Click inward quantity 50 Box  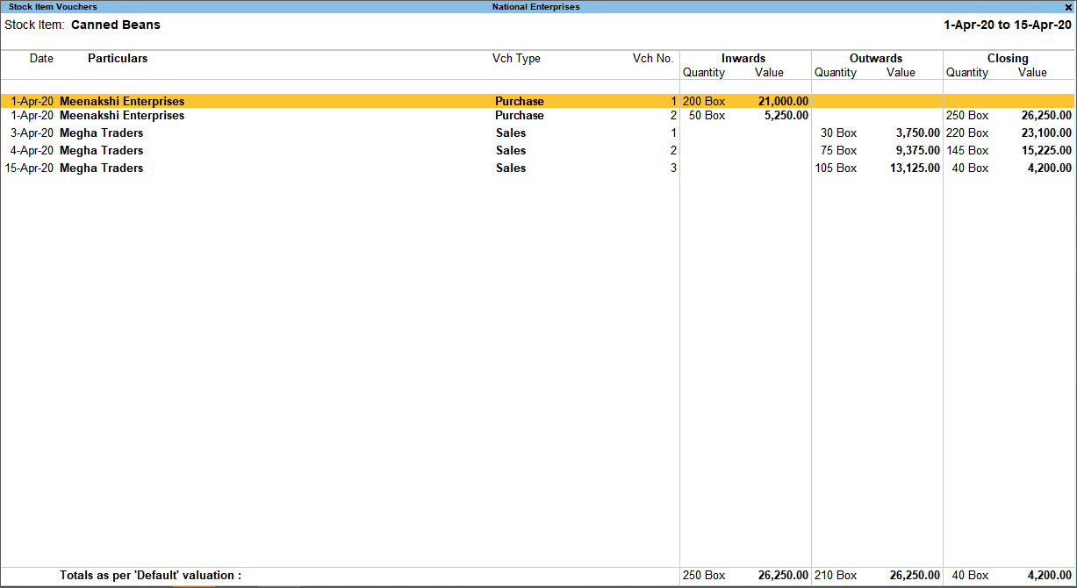point(707,116)
